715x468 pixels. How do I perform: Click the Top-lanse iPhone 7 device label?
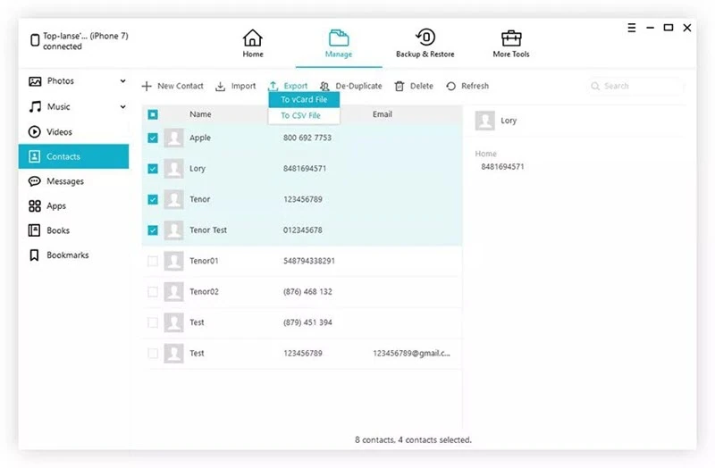point(86,40)
